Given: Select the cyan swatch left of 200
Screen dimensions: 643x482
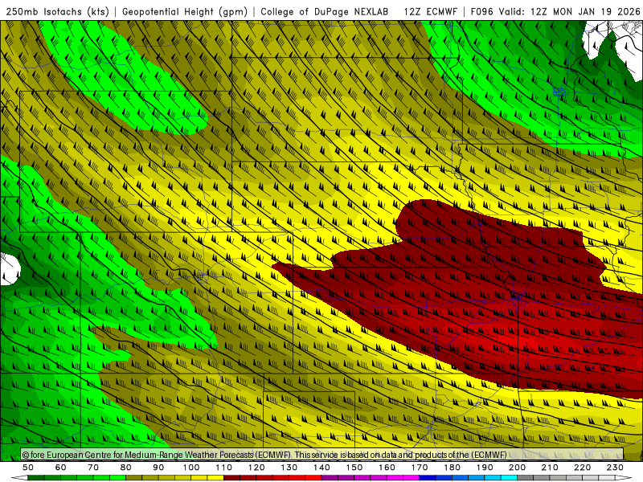Looking at the screenshot, I should 510,478.
